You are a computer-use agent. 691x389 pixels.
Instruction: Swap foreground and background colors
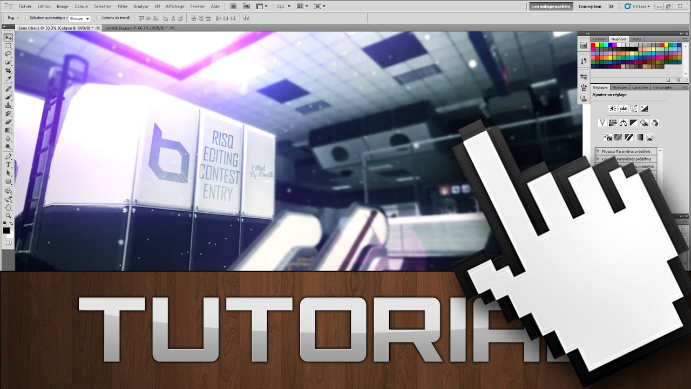pyautogui.click(x=11, y=223)
